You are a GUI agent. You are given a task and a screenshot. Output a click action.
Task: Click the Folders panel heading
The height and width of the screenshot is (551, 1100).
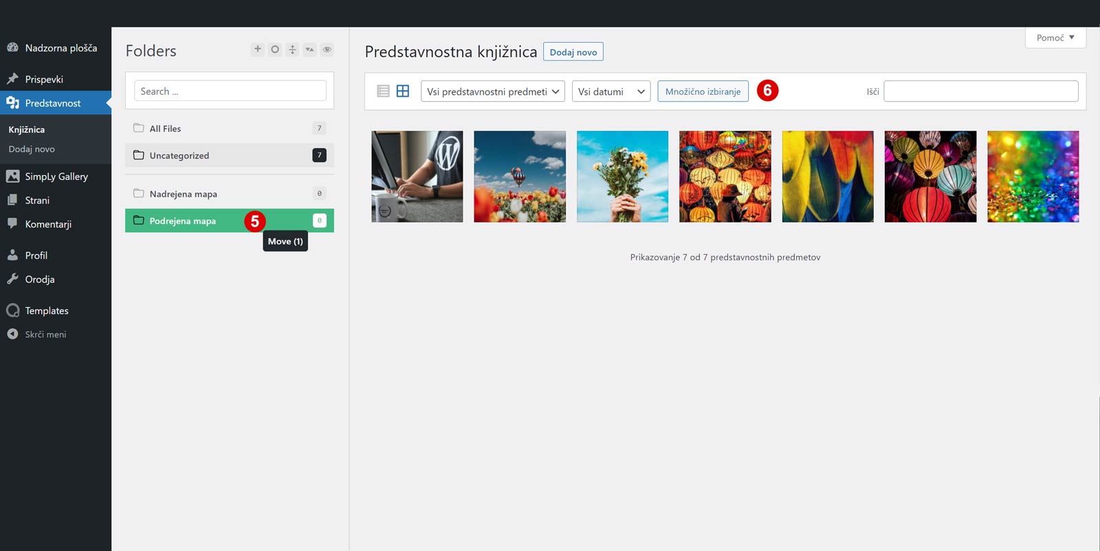151,51
